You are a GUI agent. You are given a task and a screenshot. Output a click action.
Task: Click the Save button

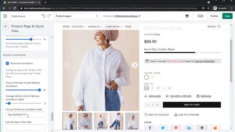point(227,16)
